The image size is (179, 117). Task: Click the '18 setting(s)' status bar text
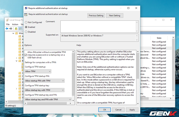(x=10, y=106)
